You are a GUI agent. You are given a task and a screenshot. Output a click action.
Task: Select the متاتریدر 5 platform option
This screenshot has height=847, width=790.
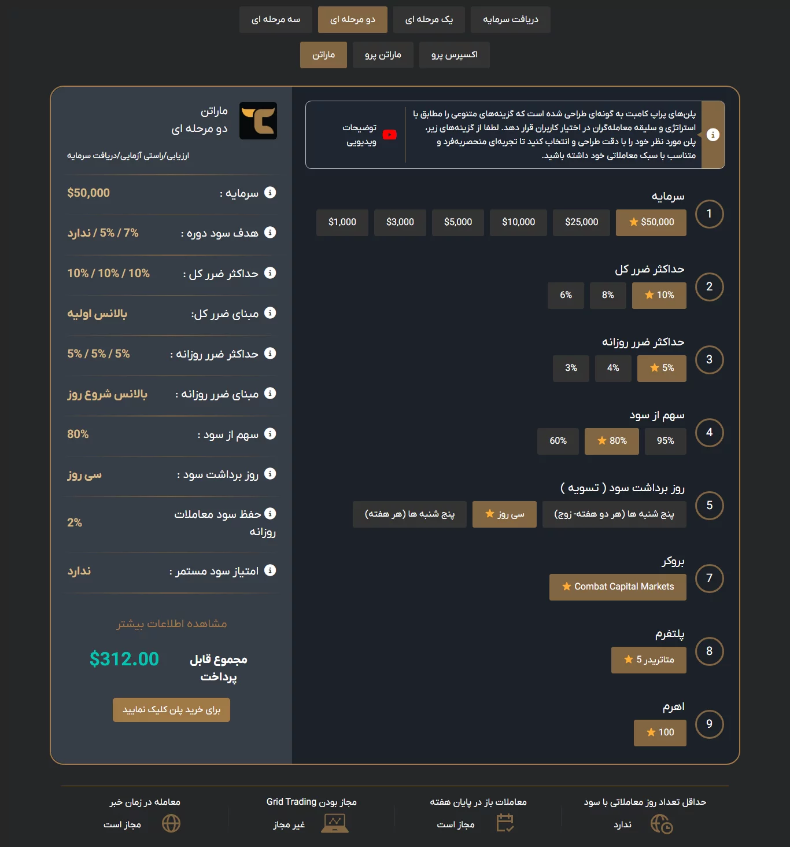[649, 660]
